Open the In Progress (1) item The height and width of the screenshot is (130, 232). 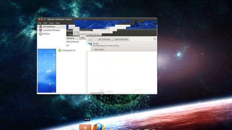coord(69,50)
